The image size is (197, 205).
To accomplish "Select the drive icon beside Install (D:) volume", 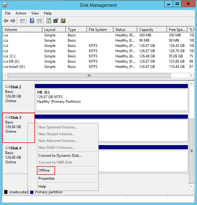I will tap(6, 67).
